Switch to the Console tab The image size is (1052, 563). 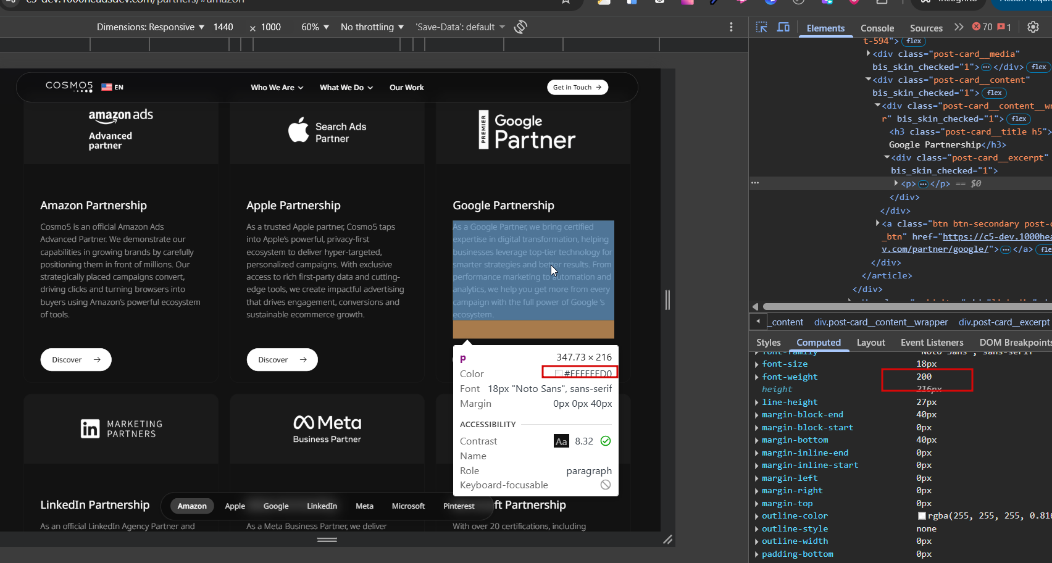click(x=877, y=28)
